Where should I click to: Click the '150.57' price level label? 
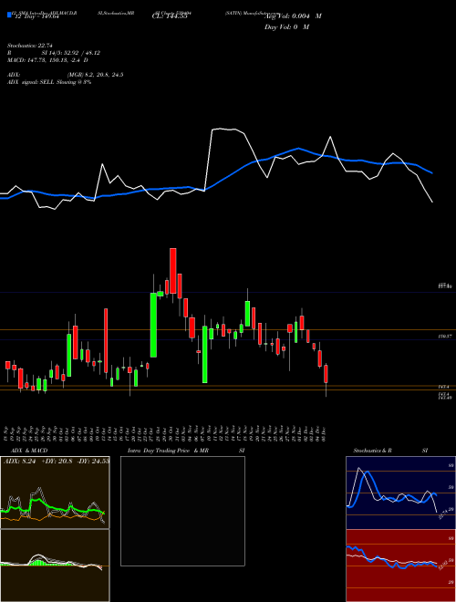coord(444,337)
